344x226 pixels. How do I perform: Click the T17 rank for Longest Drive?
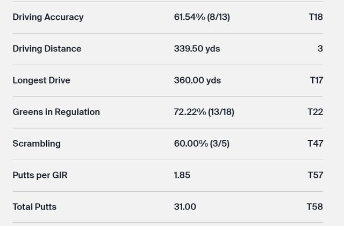[316, 80]
